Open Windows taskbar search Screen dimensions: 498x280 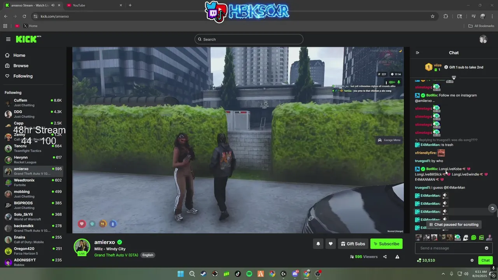coord(192,274)
